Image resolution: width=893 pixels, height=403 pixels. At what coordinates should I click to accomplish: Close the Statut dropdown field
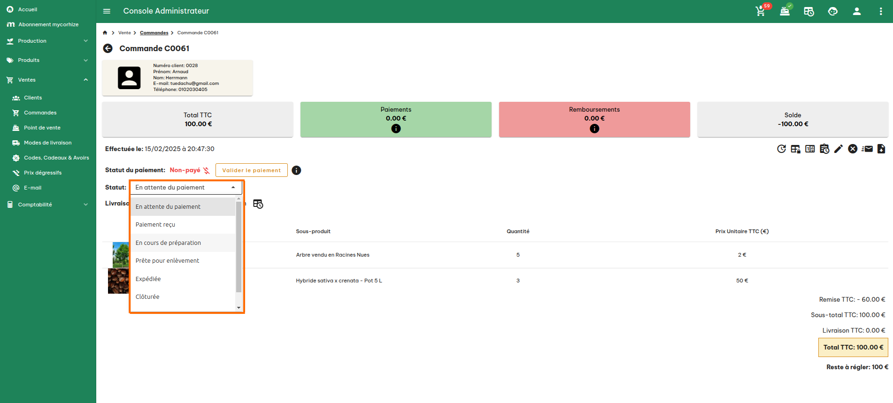coord(186,187)
